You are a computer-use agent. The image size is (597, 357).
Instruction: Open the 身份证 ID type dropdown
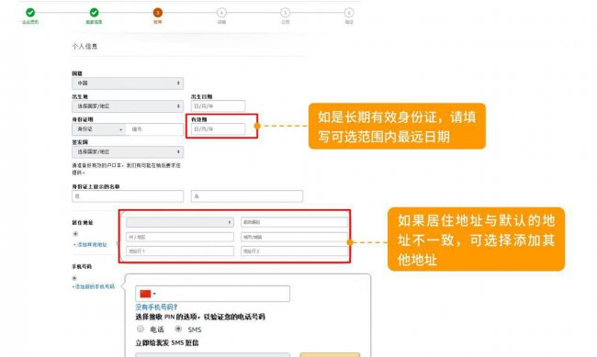tap(99, 129)
